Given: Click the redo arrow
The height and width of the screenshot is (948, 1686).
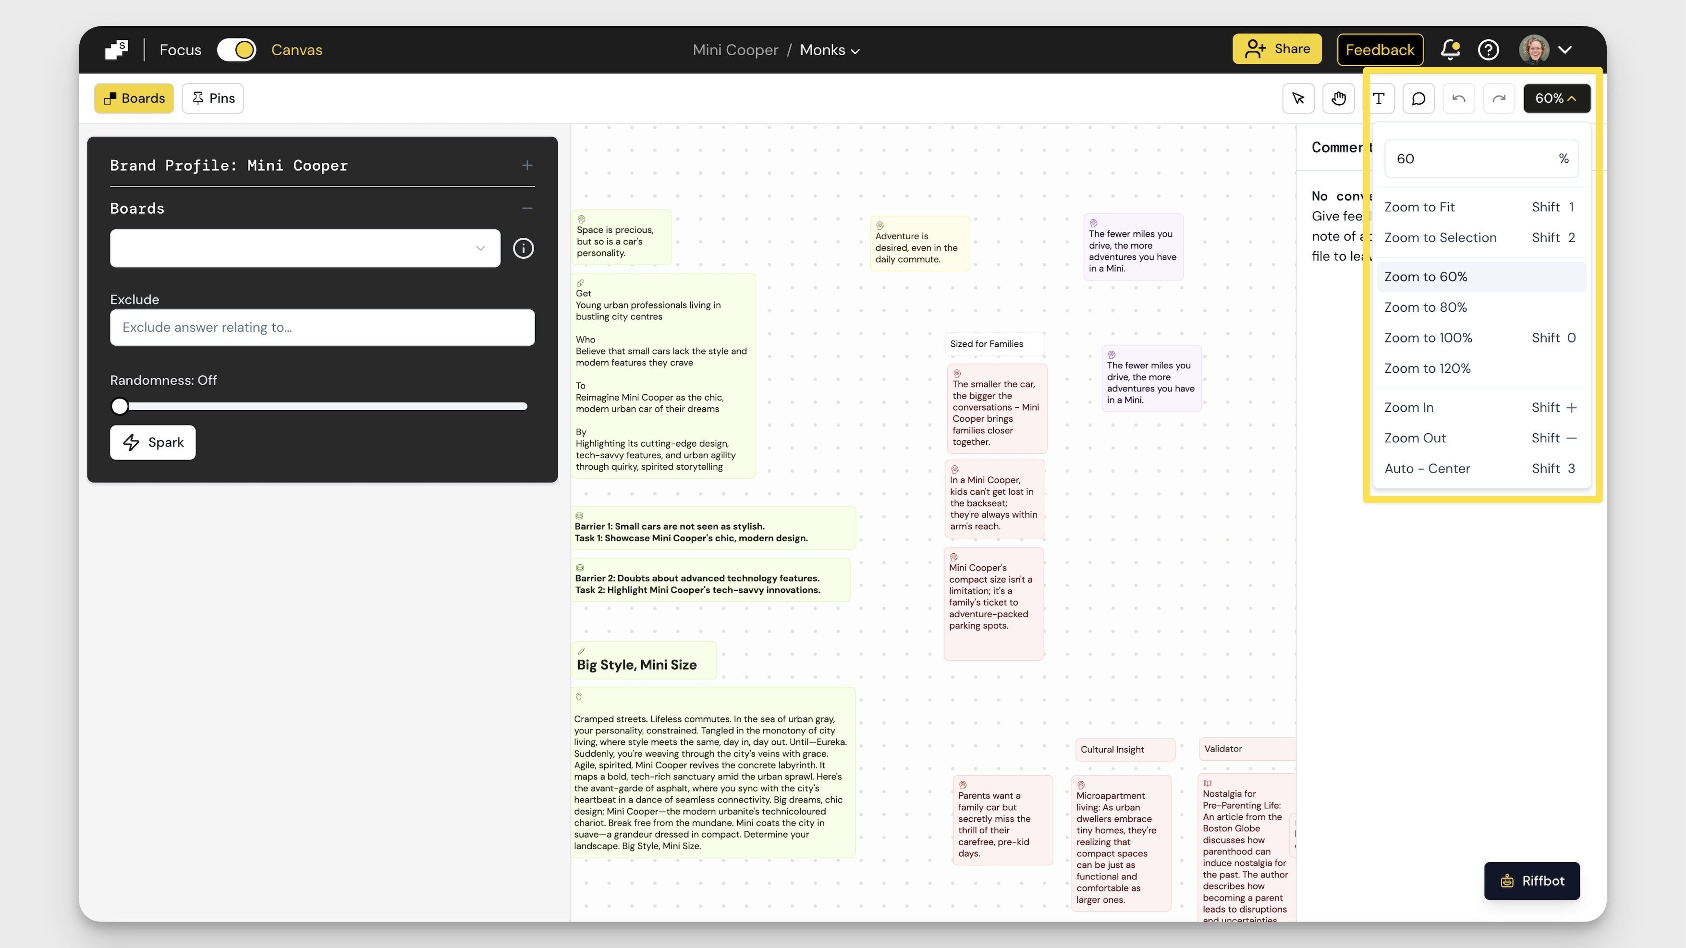Looking at the screenshot, I should (1499, 98).
